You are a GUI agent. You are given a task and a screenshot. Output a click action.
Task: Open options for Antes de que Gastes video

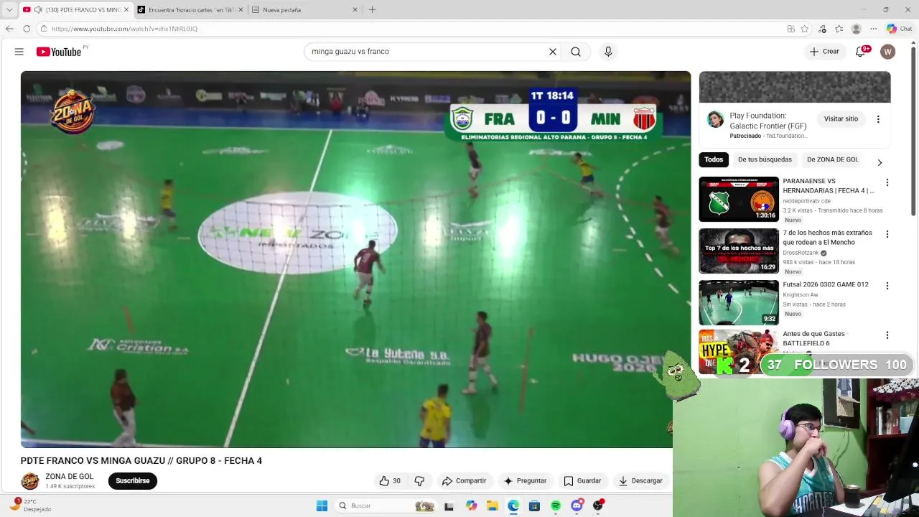tap(887, 335)
